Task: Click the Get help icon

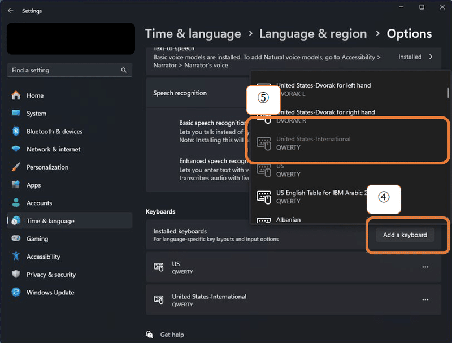Action: point(149,335)
